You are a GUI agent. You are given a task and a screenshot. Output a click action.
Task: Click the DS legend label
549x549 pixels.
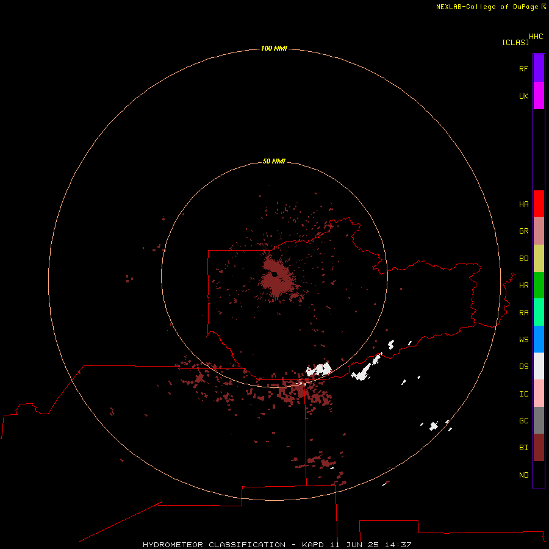coord(523,367)
